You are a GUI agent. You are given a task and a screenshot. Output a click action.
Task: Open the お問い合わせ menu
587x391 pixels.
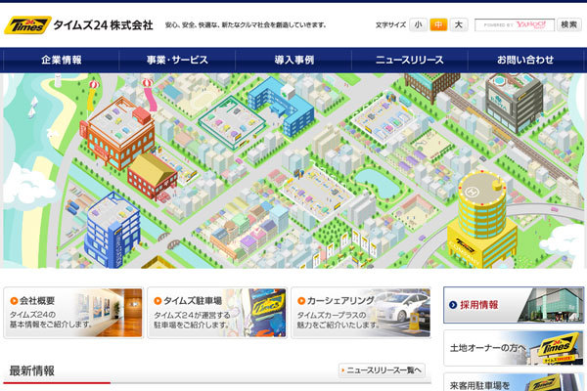525,61
